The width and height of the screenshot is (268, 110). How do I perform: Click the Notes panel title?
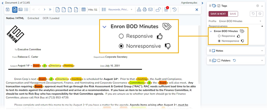click(x=220, y=51)
